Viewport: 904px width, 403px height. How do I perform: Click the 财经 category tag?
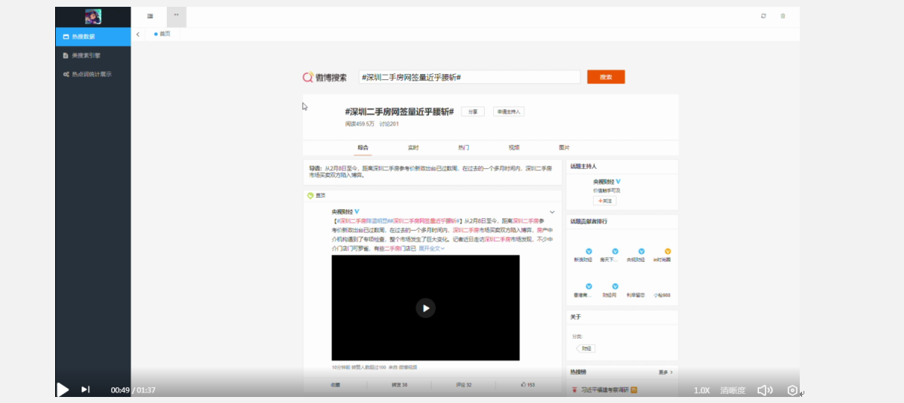tap(586, 349)
